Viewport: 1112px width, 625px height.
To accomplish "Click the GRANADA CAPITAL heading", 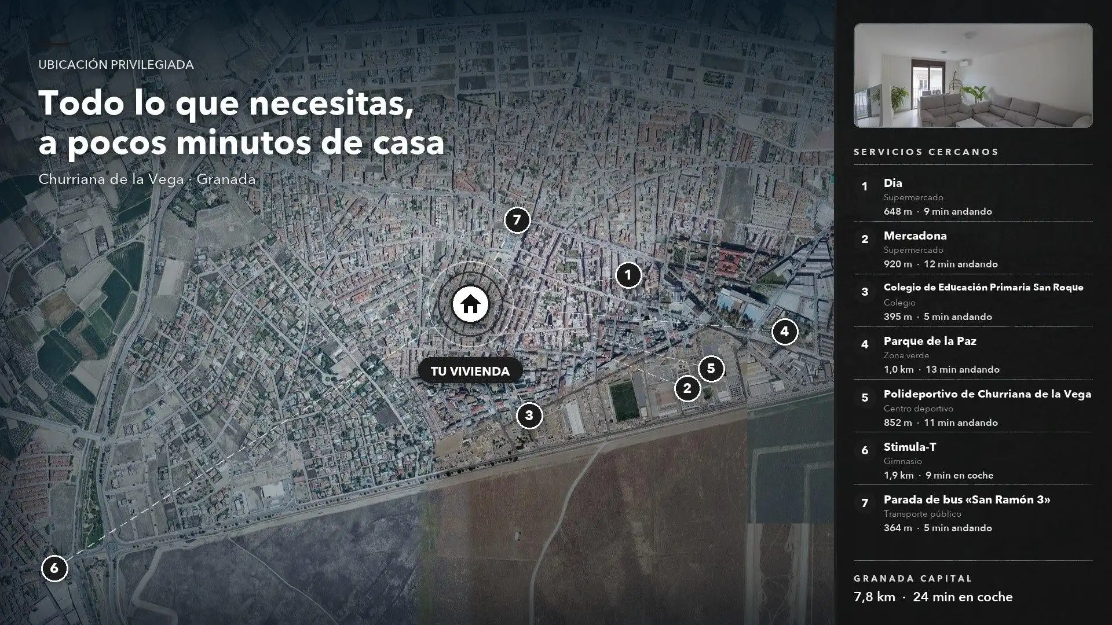I will click(913, 578).
